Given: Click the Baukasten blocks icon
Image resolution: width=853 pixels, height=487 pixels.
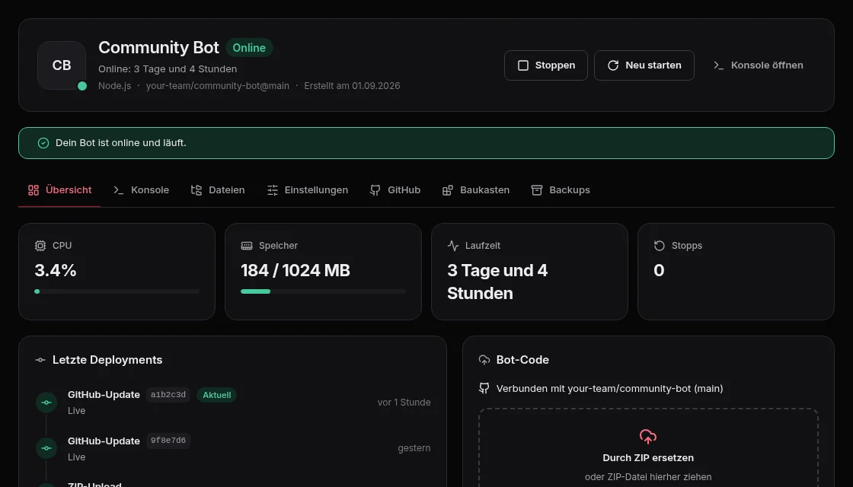Looking at the screenshot, I should point(448,190).
